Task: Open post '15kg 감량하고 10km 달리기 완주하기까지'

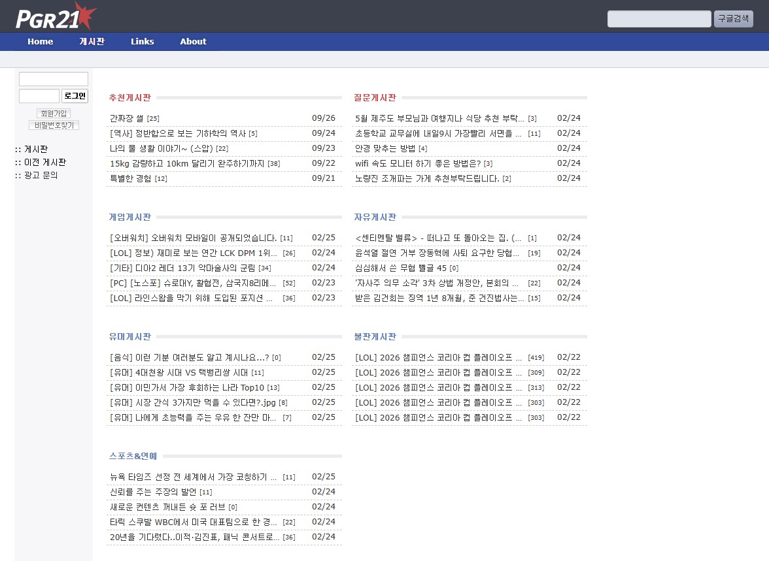Action: click(187, 164)
